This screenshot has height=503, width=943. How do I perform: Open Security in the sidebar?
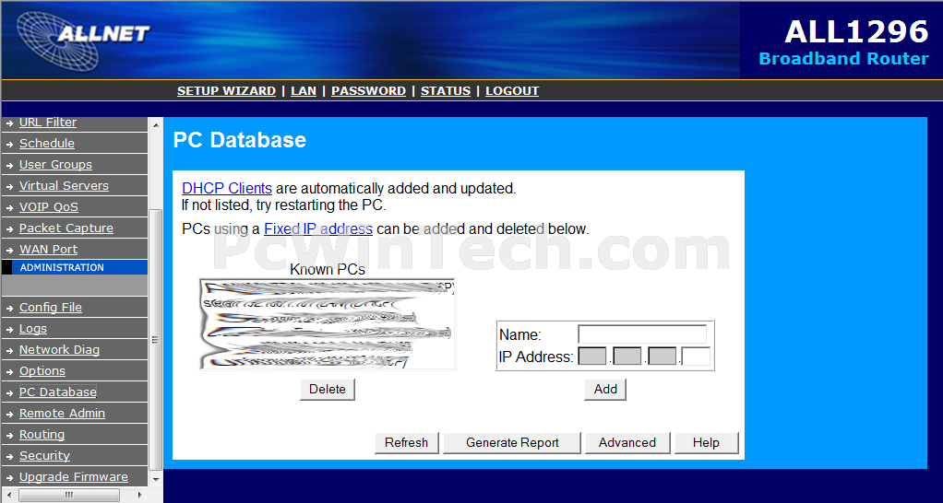pos(44,456)
